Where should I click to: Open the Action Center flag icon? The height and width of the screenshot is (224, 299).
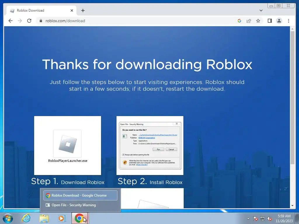coord(255,218)
